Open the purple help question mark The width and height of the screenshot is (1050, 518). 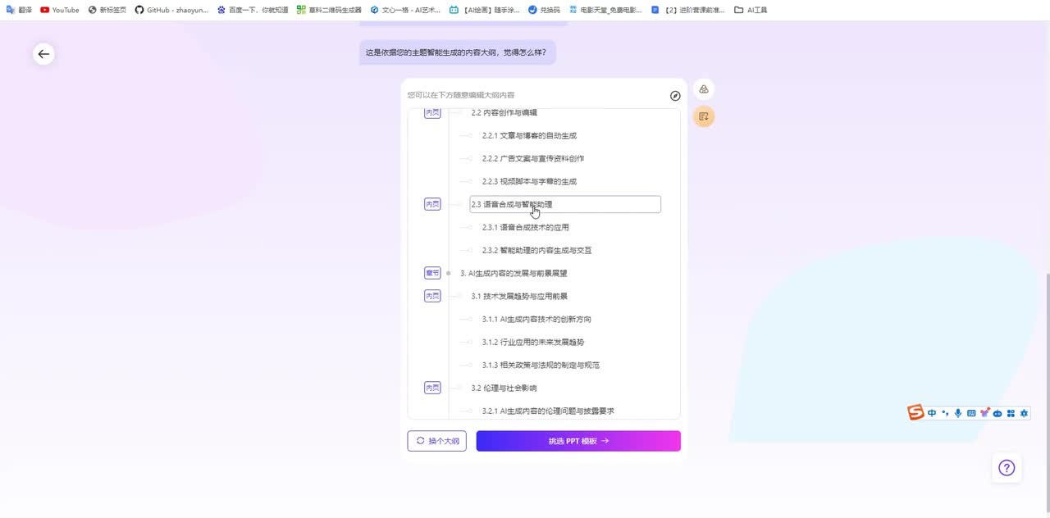[x=1007, y=468]
